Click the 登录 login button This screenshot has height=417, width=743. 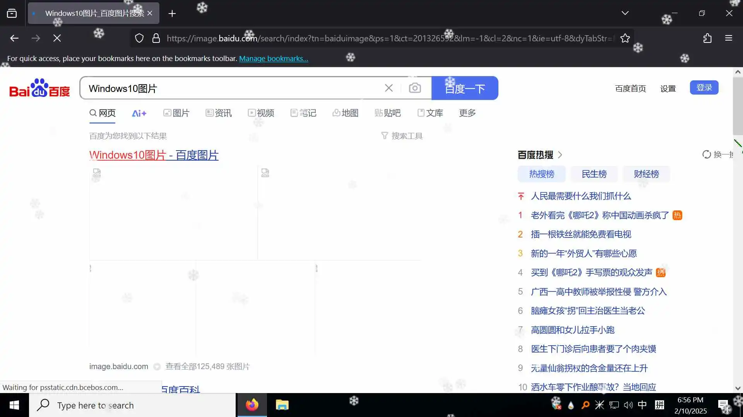pyautogui.click(x=704, y=88)
